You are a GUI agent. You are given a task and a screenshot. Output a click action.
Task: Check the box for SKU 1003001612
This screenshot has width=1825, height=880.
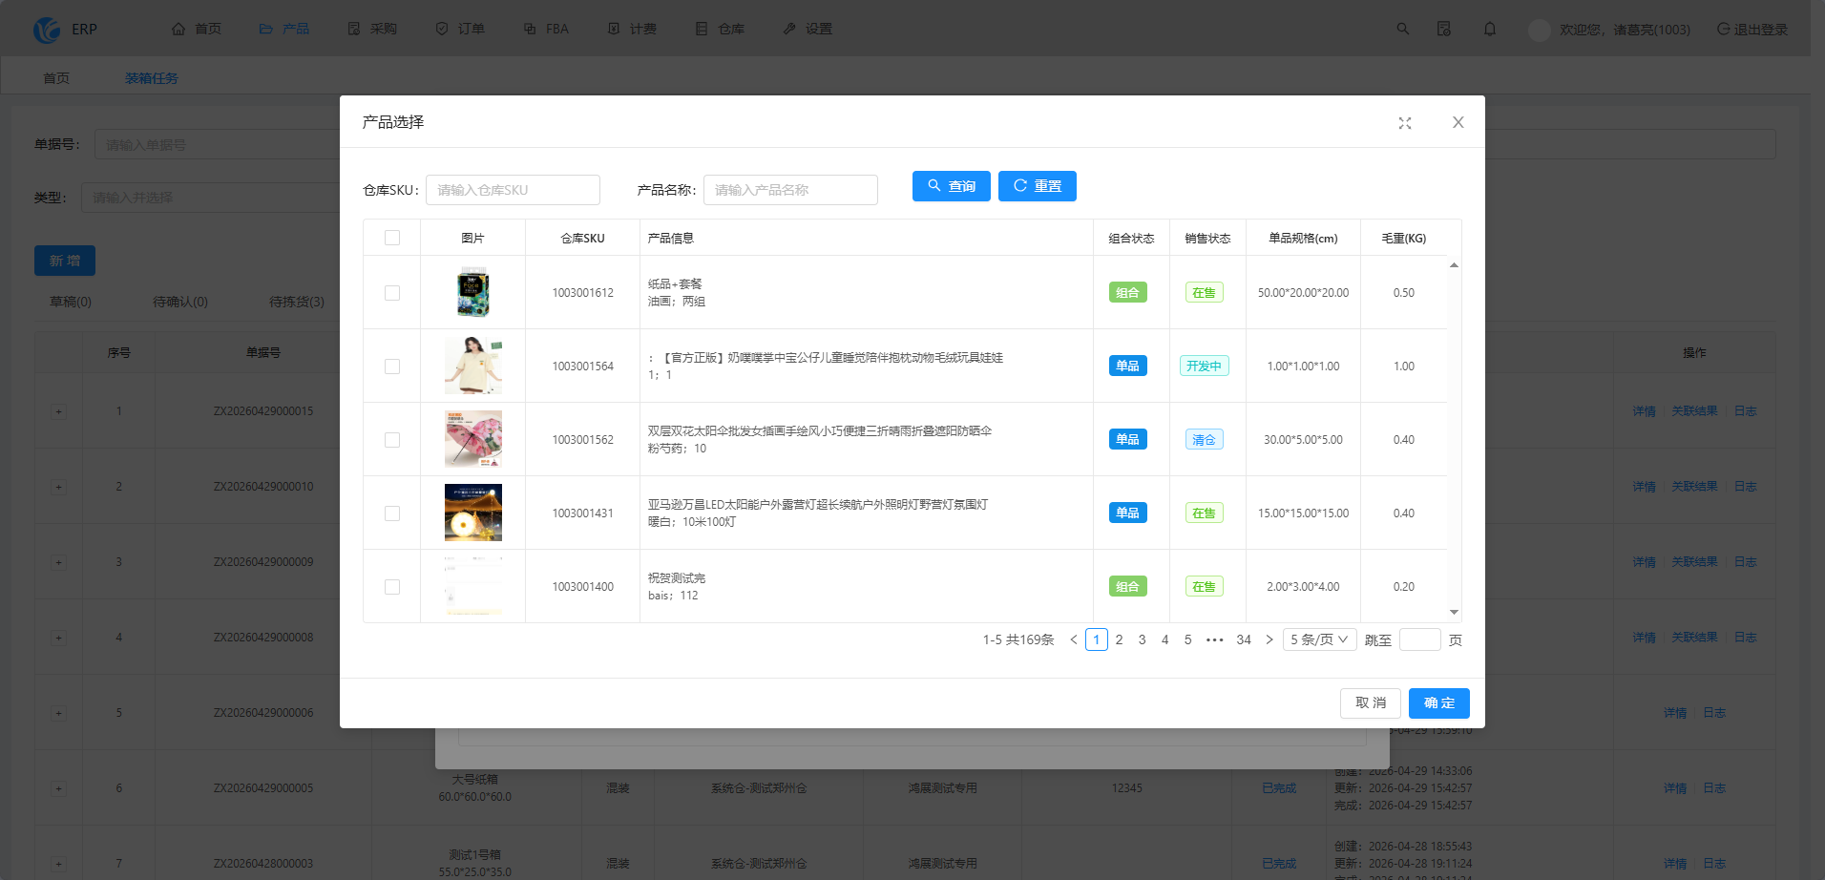coord(392,293)
